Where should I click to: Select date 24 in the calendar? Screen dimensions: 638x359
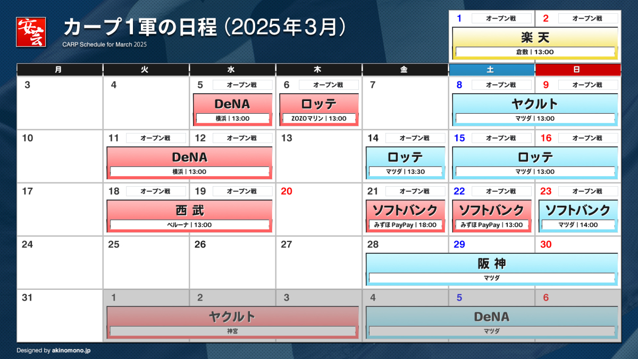coord(27,244)
